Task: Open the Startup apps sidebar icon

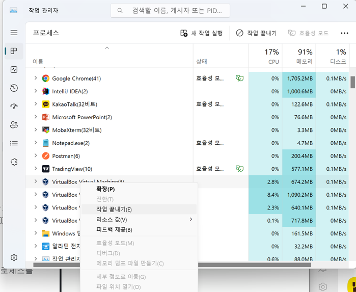Action: 14,106
